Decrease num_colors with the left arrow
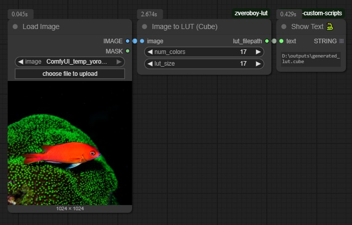The width and height of the screenshot is (352, 225). pos(150,52)
